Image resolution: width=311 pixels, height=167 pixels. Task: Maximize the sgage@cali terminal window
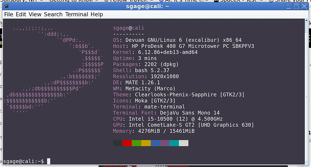[296, 6]
